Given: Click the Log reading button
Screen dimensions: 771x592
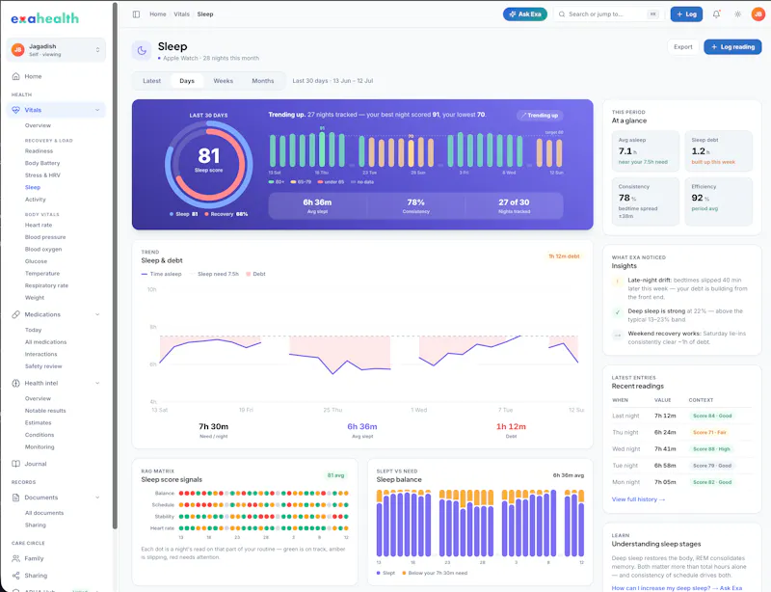Looking at the screenshot, I should point(732,46).
